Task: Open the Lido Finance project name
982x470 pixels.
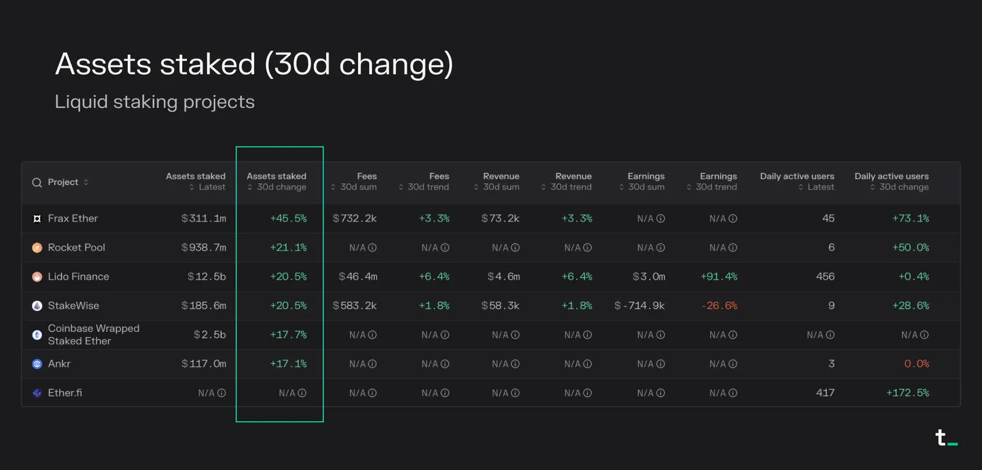Action: click(x=78, y=277)
